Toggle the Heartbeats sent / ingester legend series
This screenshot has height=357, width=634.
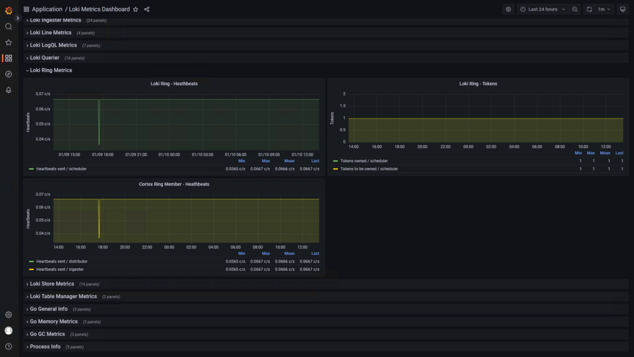click(x=60, y=269)
